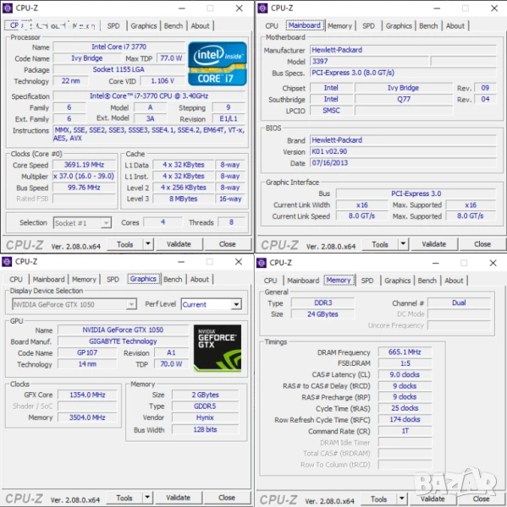
Task: Click the Close button in the CPU window
Action: tap(228, 244)
